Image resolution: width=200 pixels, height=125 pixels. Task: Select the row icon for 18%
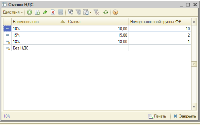(7, 41)
